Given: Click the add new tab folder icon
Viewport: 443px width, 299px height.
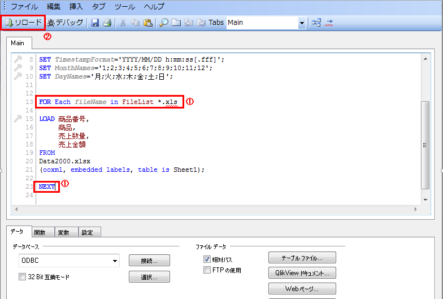Looking at the screenshot, I should coord(176,23).
